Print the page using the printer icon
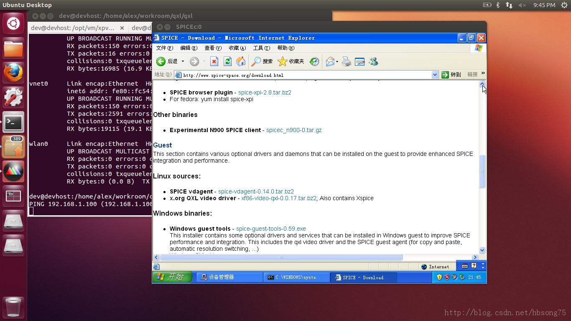Screen dimensions: 571x321 tap(347, 61)
